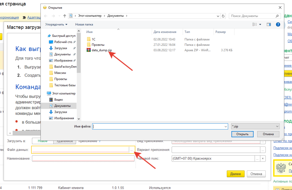Screen dimensions: 292x190
Task: Open the Видео library in the sidebar
Action: (x=56, y=100)
